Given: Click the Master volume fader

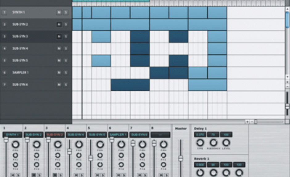Looking at the screenshot, I should coord(180,158).
